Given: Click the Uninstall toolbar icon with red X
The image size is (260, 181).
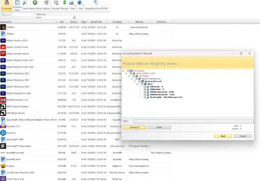Looking at the screenshot, I should [56, 6].
